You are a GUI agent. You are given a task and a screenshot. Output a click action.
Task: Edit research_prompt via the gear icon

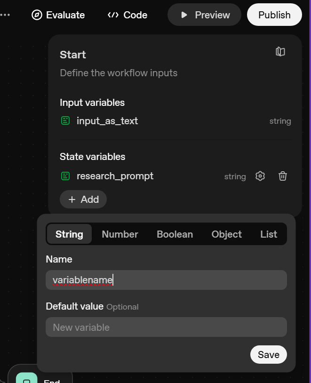[260, 176]
